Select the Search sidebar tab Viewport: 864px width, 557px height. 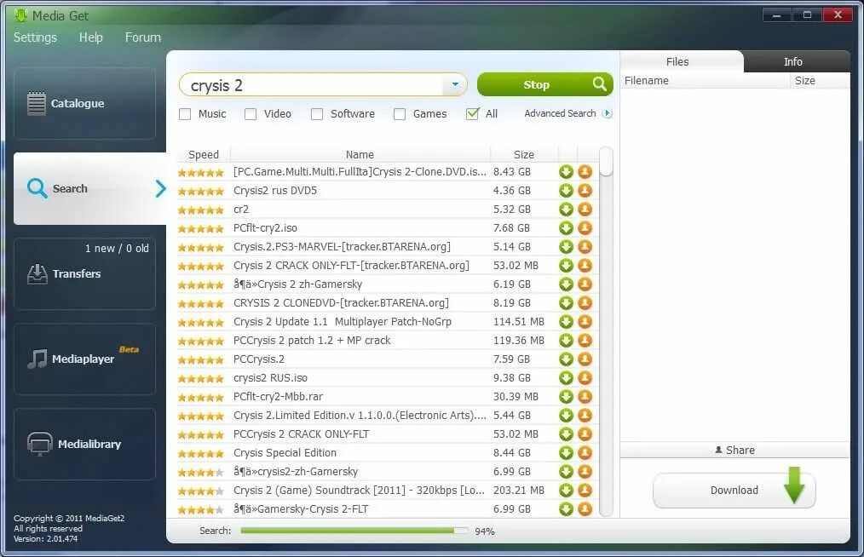[89, 188]
